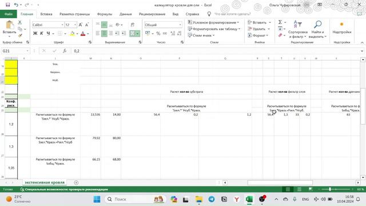This screenshot has height=206, width=366.
Task: Apply yellow fill color to cell
Action: [73, 33]
